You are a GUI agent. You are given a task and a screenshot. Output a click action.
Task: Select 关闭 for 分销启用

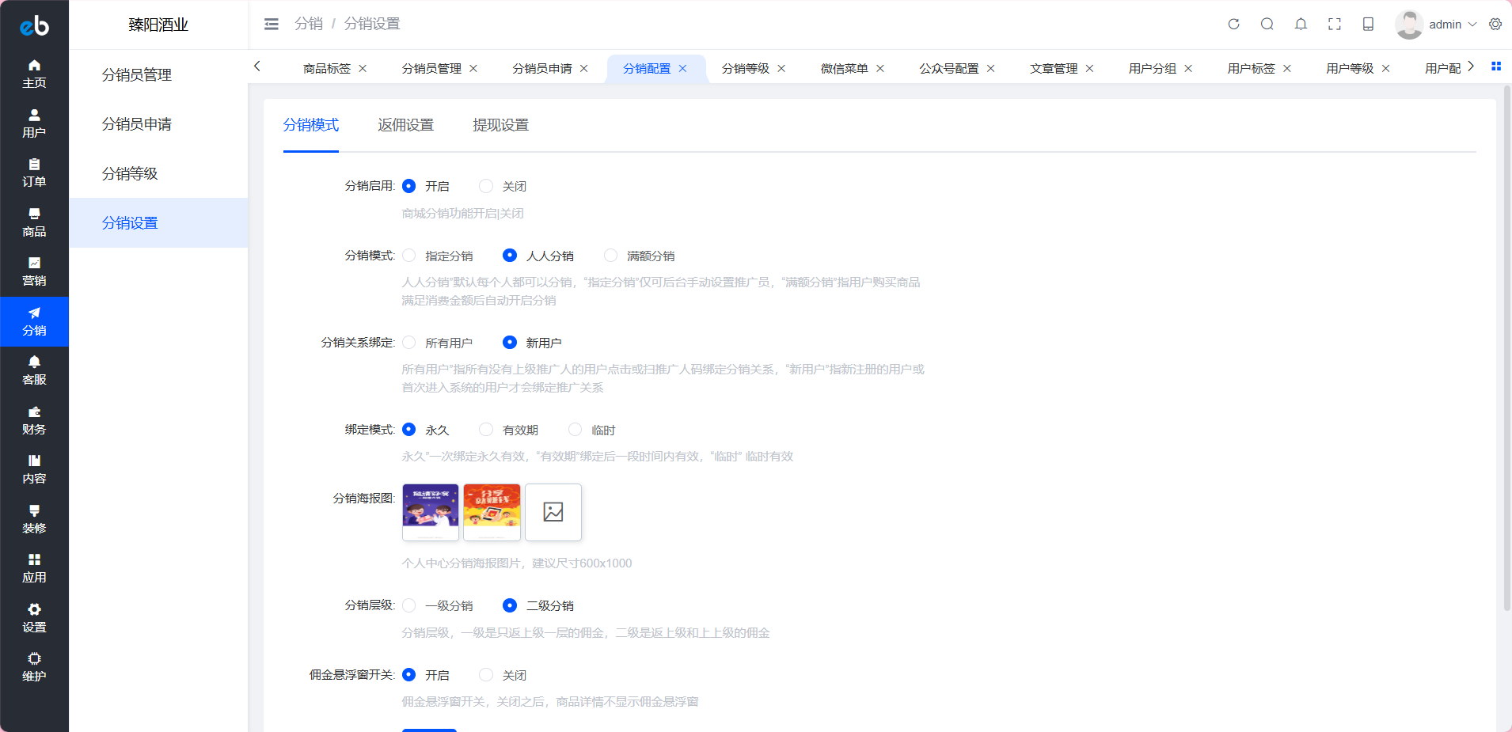pyautogui.click(x=486, y=186)
